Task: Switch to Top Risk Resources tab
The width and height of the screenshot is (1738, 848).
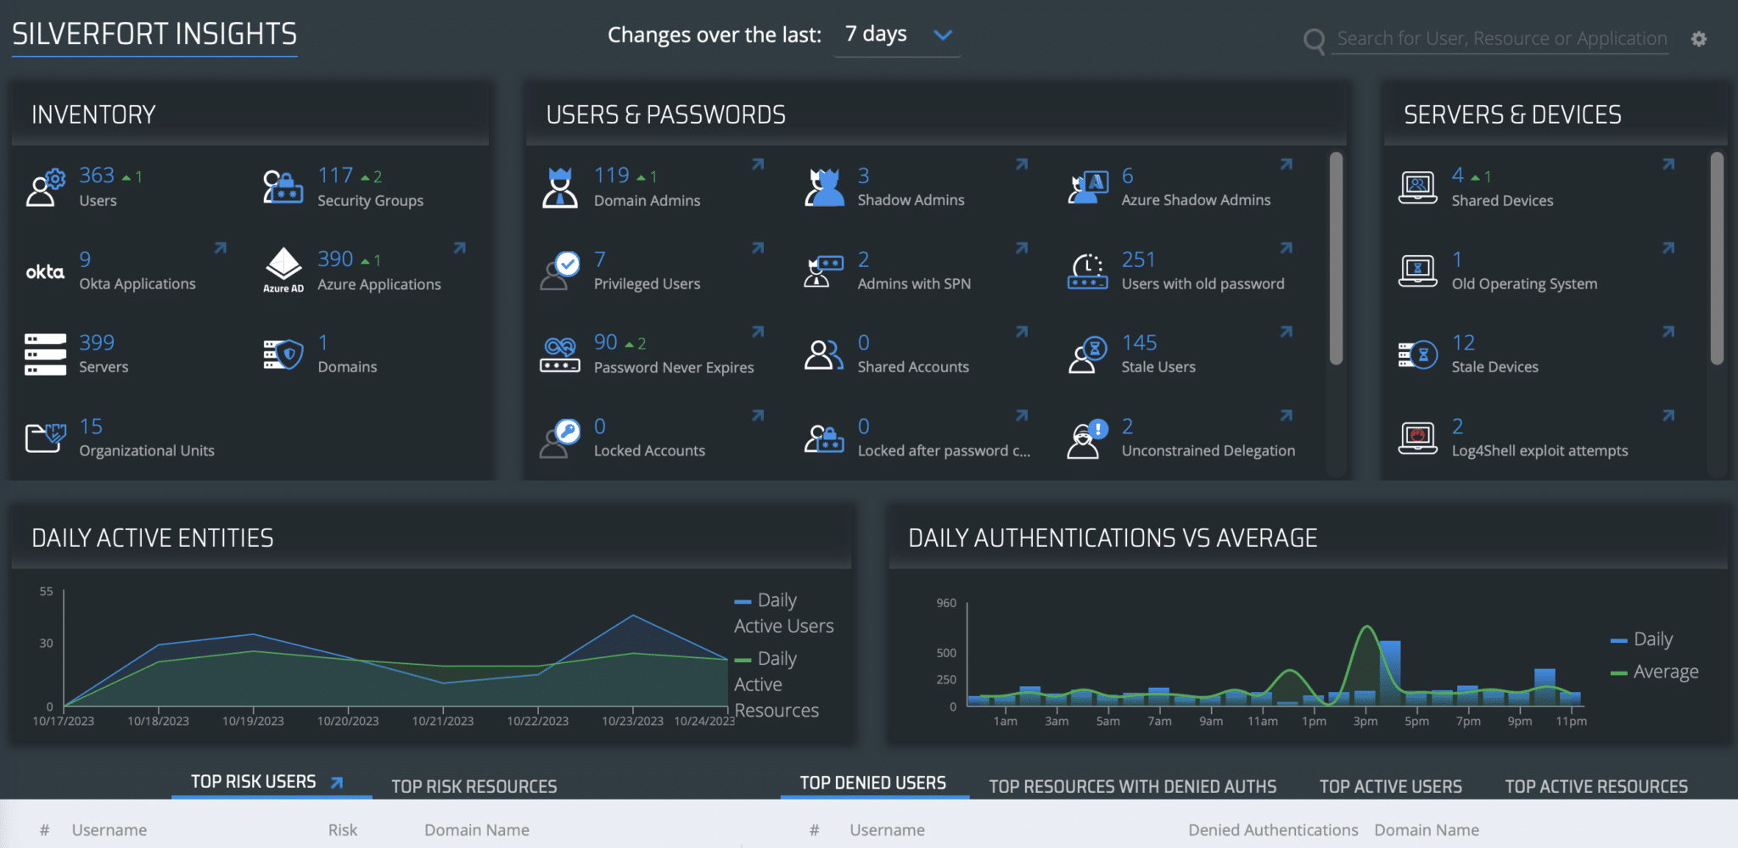Action: point(474,786)
